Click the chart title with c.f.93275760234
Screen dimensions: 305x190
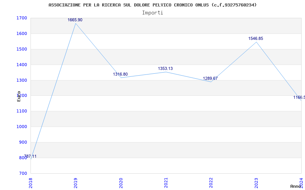tap(153, 5)
